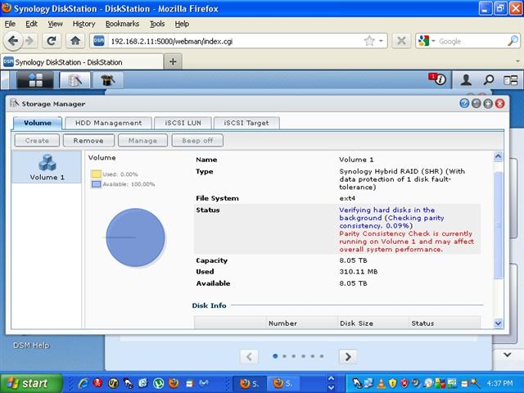Click the Manage button
The width and height of the screenshot is (524, 393).
click(142, 140)
